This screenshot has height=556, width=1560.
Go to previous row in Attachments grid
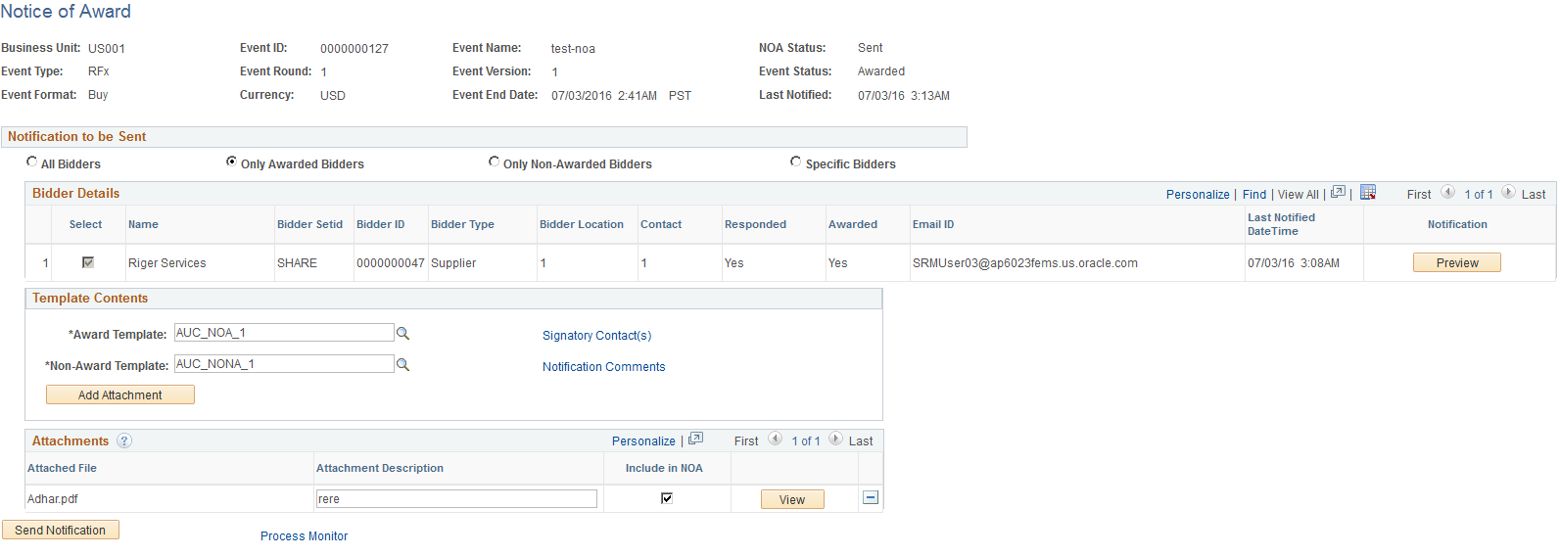775,440
